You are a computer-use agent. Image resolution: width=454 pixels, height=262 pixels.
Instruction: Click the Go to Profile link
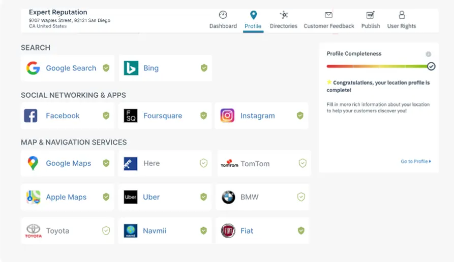pyautogui.click(x=415, y=162)
